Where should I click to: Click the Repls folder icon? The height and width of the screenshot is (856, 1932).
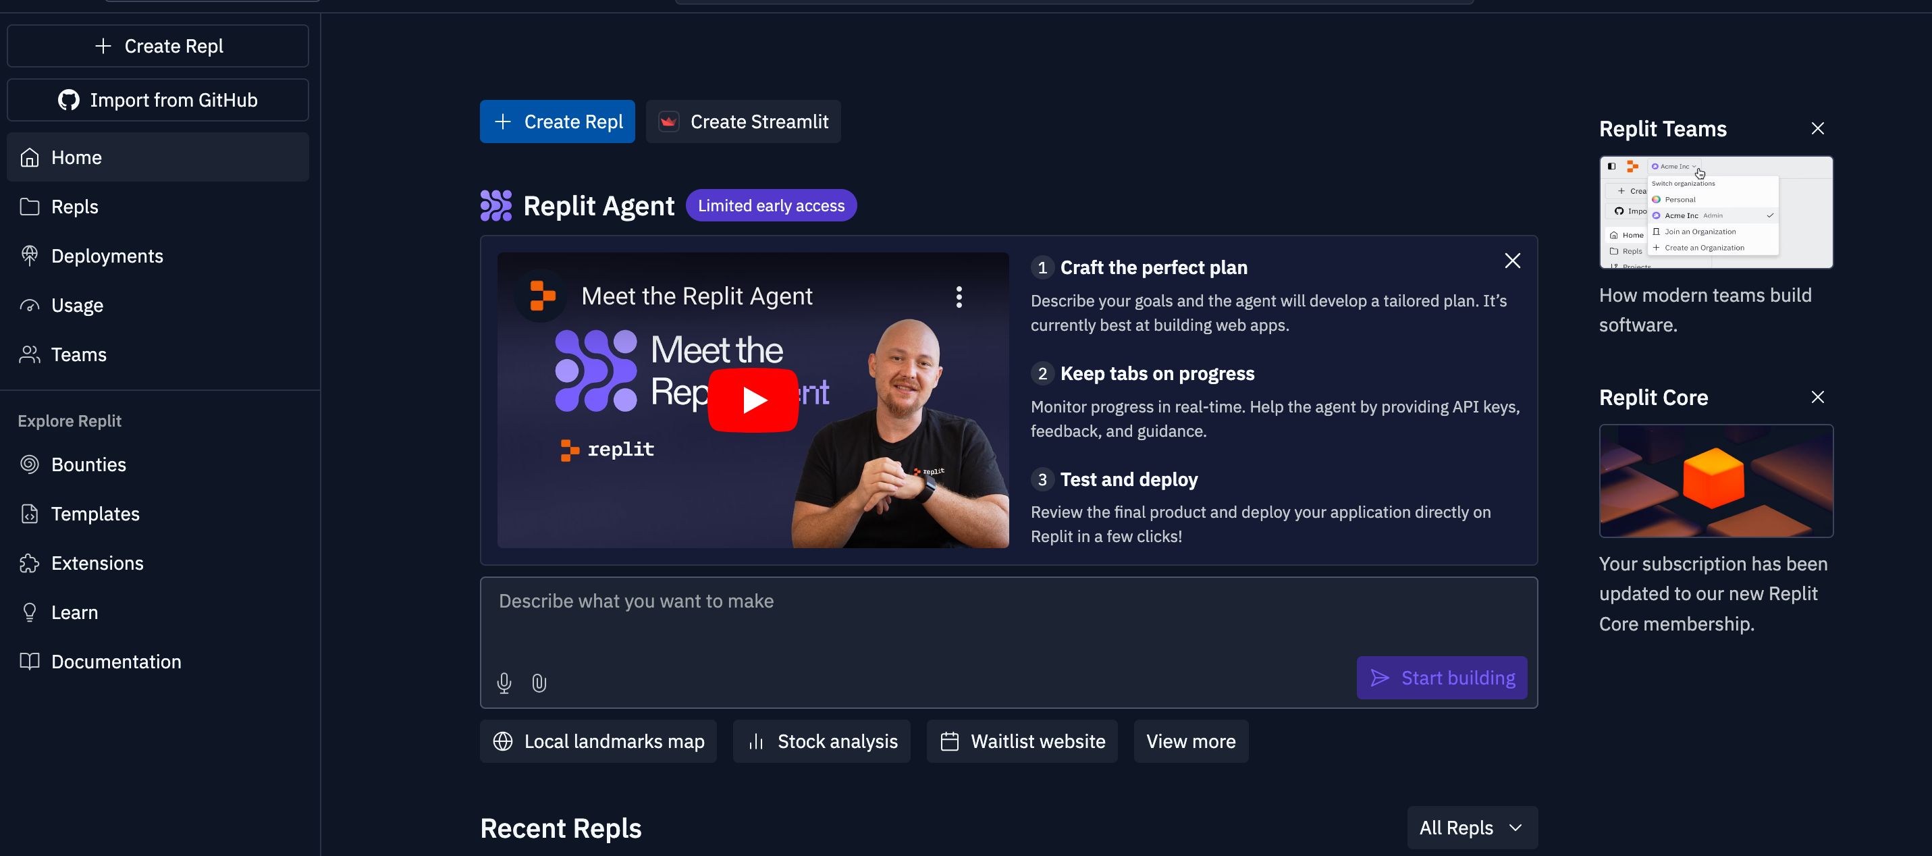click(x=29, y=207)
